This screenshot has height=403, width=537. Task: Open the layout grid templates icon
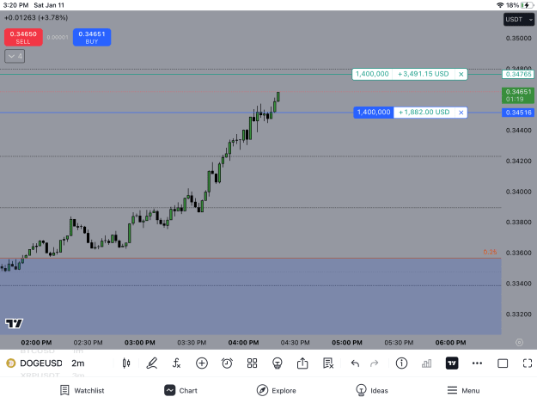252,363
